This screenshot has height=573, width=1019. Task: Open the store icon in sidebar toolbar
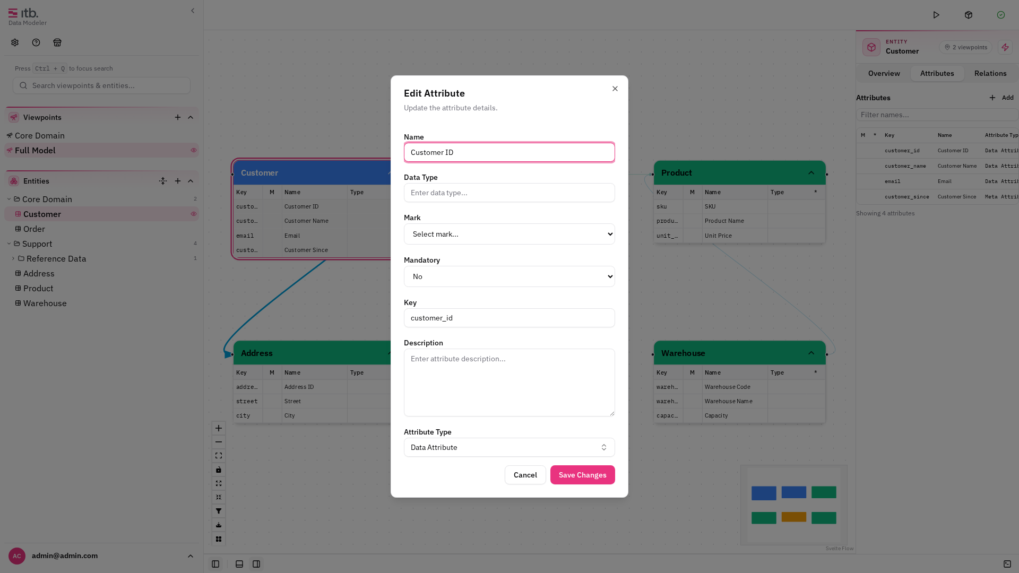57,42
